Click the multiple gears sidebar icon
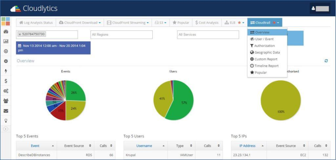336x160 pixels. click(6, 91)
